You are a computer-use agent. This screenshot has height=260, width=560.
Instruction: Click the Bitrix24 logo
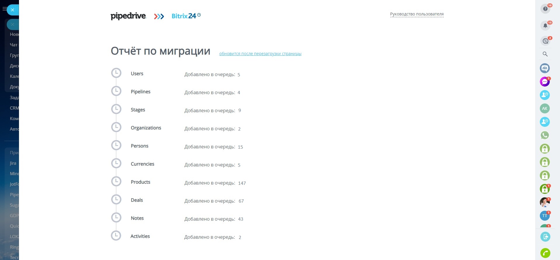[186, 16]
